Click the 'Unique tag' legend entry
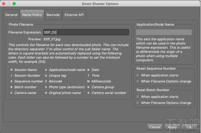Image resolution: width=201 pixels, height=133 pixels. pos(57,76)
